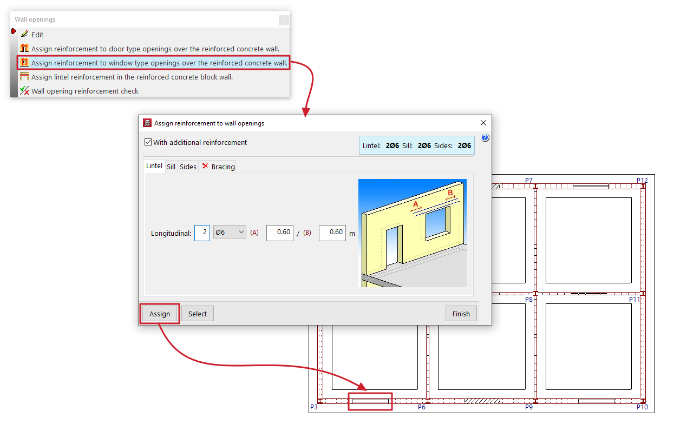The height and width of the screenshot is (431, 674).
Task: Click the Longitudinal bar count field
Action: [x=202, y=233]
